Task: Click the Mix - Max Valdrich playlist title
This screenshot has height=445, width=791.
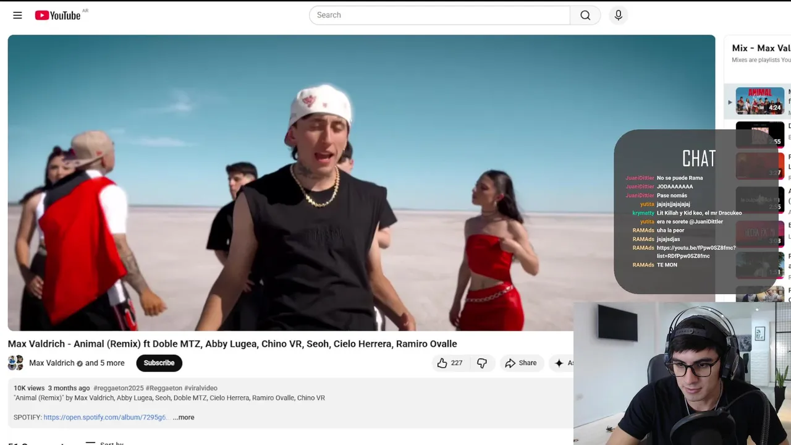Action: [x=761, y=48]
